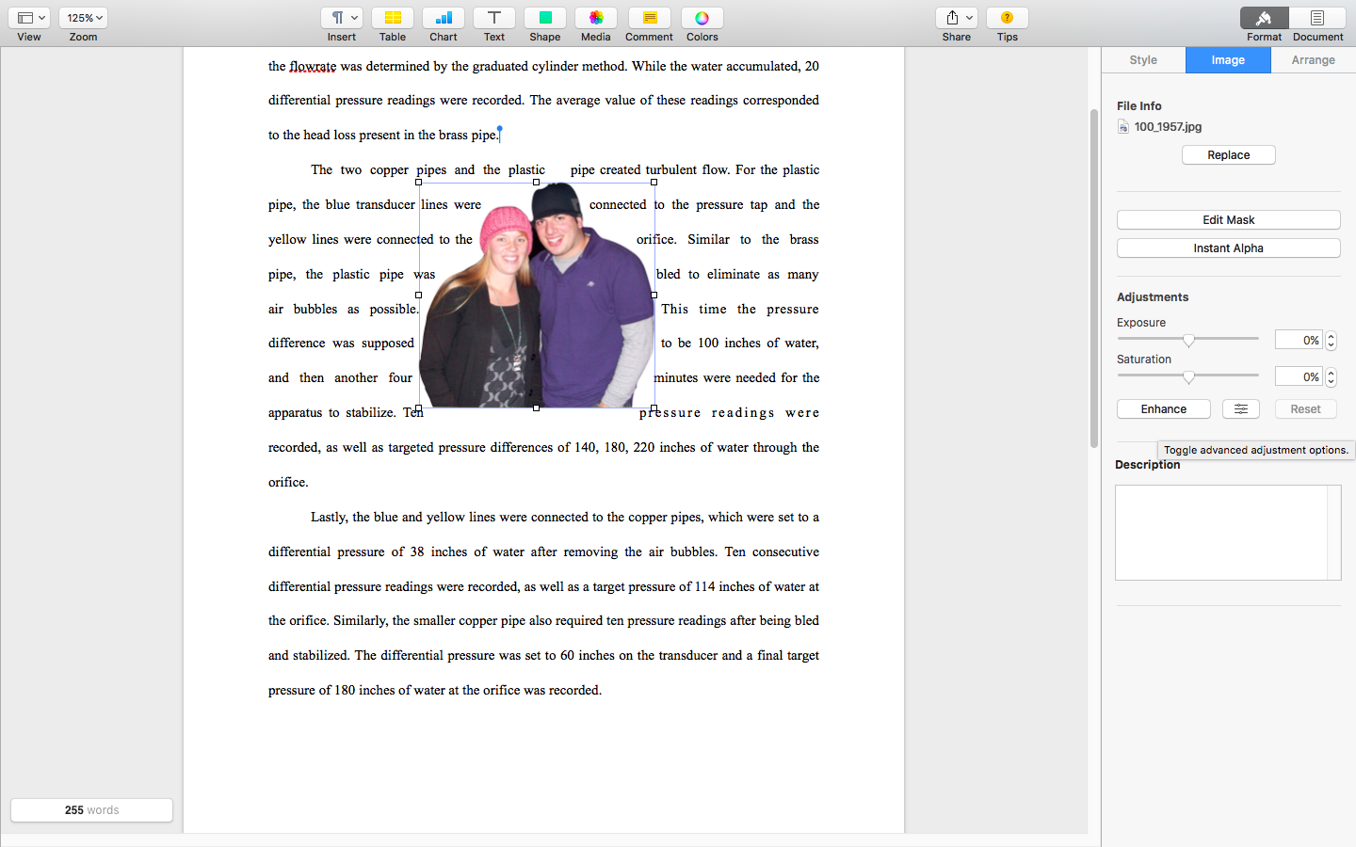
Task: Open the Share menu
Action: (956, 17)
